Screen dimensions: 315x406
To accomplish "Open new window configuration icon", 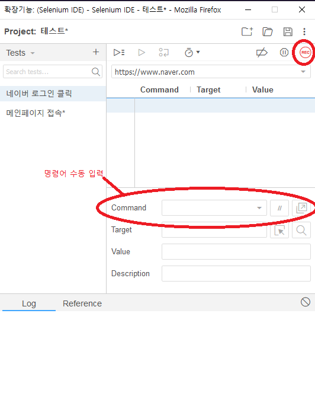I will [x=301, y=208].
